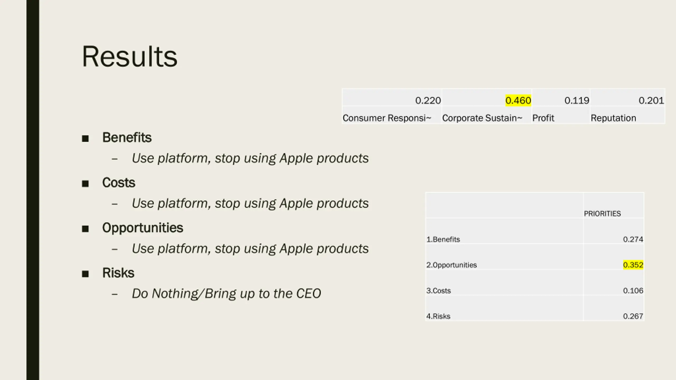Click the highlighted 0.352 priority value
The image size is (676, 380).
coord(633,265)
